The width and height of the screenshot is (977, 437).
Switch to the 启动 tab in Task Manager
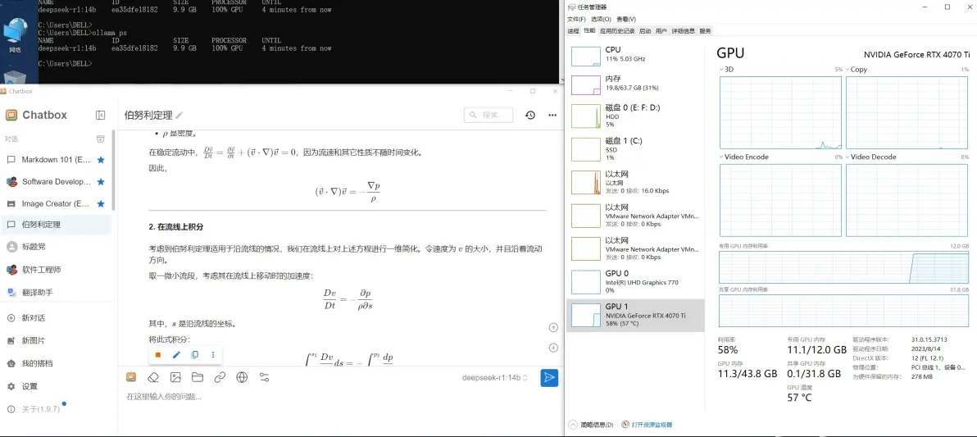tap(645, 30)
